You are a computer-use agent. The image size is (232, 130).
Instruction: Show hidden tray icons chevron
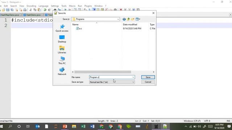[x=186, y=126]
